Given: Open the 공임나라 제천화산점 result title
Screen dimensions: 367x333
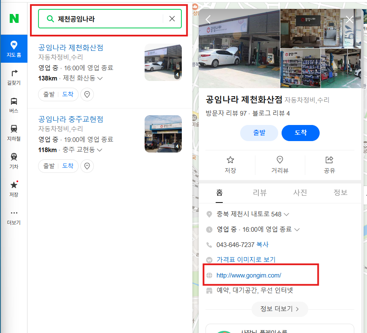Looking at the screenshot, I should click(x=71, y=47).
